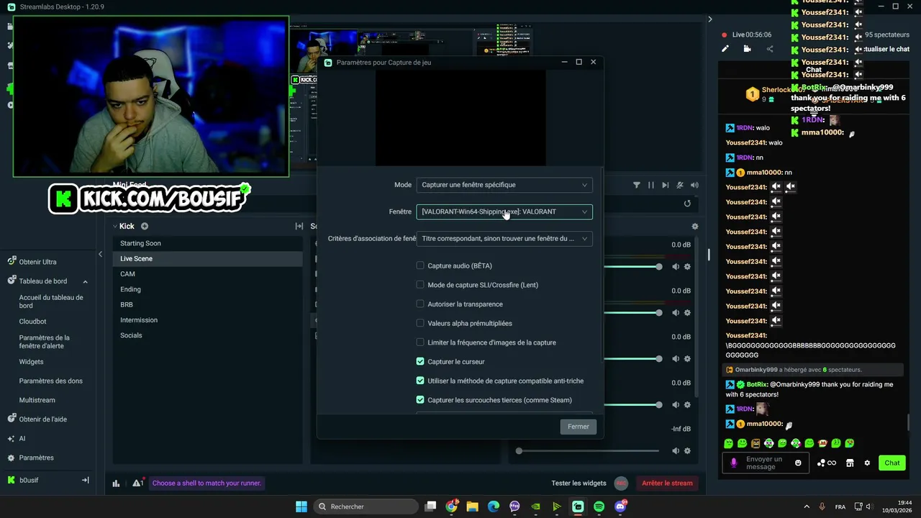
Task: Click the camera icon in chat header
Action: coord(748,49)
